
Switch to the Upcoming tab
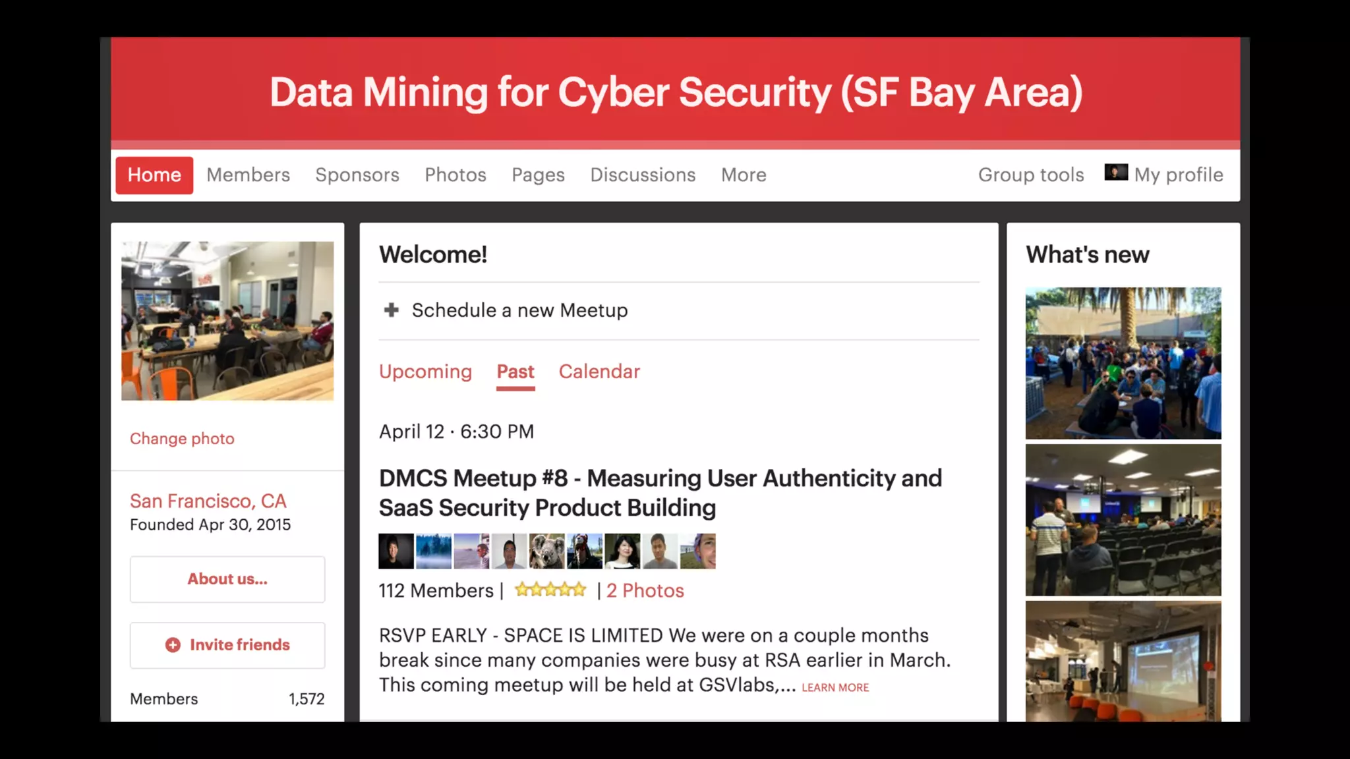pyautogui.click(x=425, y=372)
